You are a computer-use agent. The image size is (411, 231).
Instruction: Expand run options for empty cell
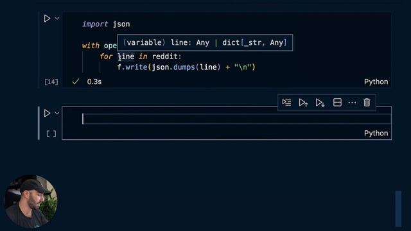click(57, 113)
